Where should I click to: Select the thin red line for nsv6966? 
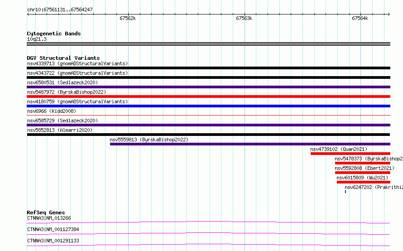(208, 116)
